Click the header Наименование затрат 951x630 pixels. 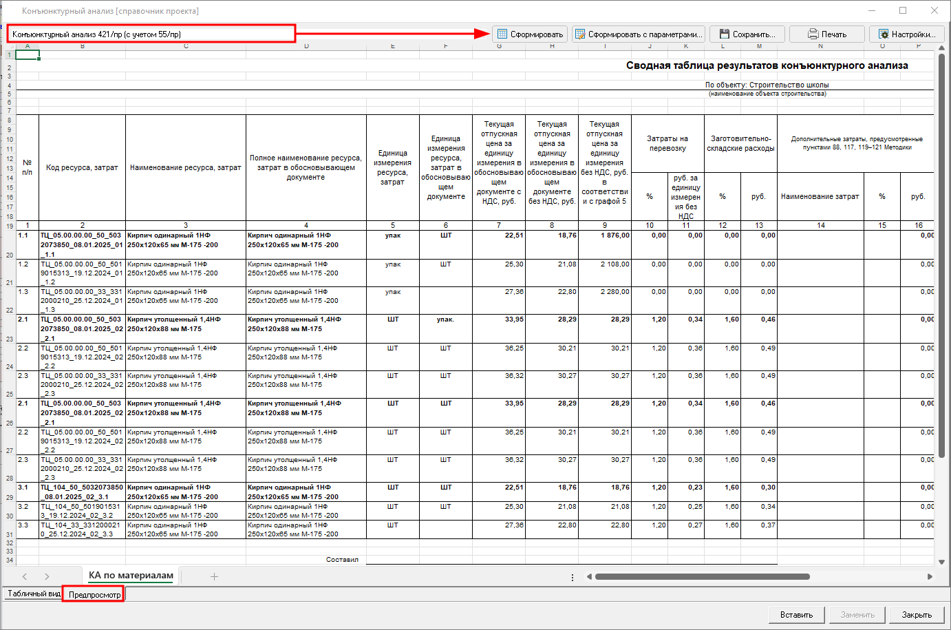pyautogui.click(x=820, y=196)
